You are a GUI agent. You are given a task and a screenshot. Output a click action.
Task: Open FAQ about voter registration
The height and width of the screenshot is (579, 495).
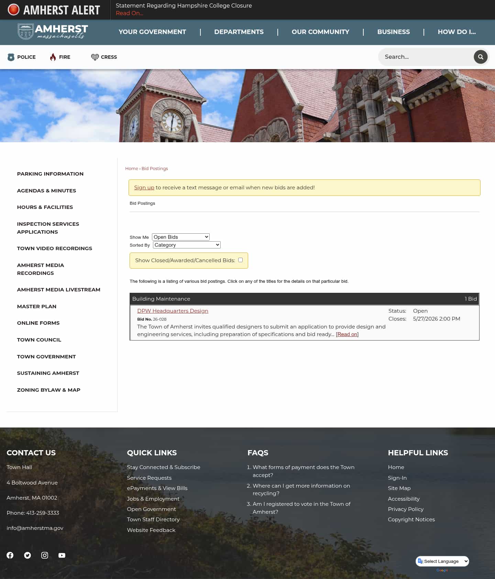pyautogui.click(x=301, y=508)
